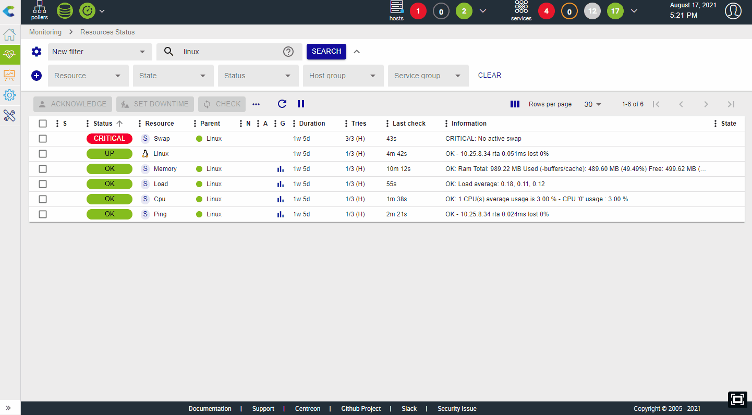Image resolution: width=752 pixels, height=415 pixels.
Task: Open the Service group dropdown
Action: point(428,76)
